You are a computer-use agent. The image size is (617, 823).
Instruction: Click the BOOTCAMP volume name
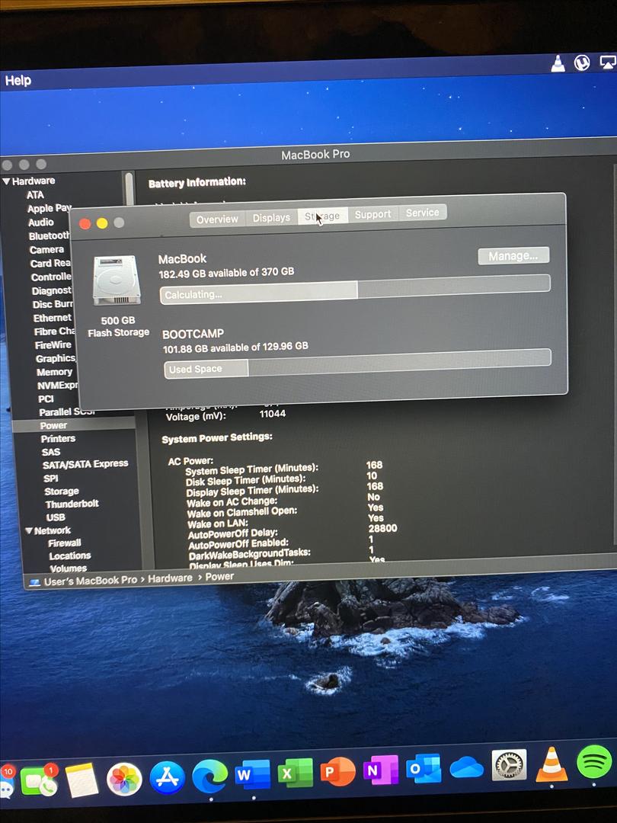193,334
